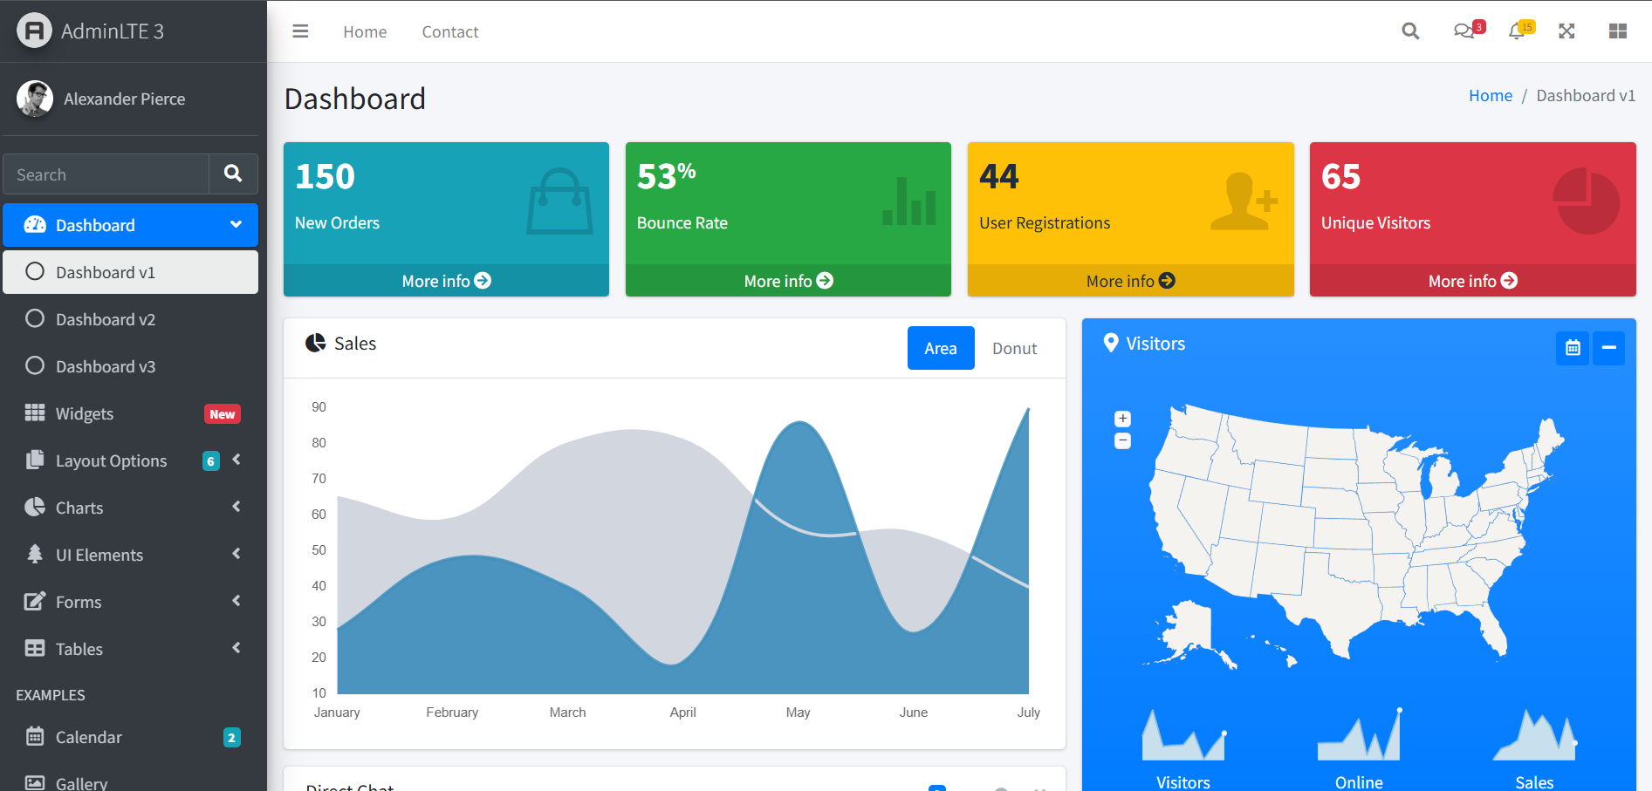This screenshot has width=1652, height=791.
Task: Open the notifications bell with 15 alerts
Action: 1518,31
